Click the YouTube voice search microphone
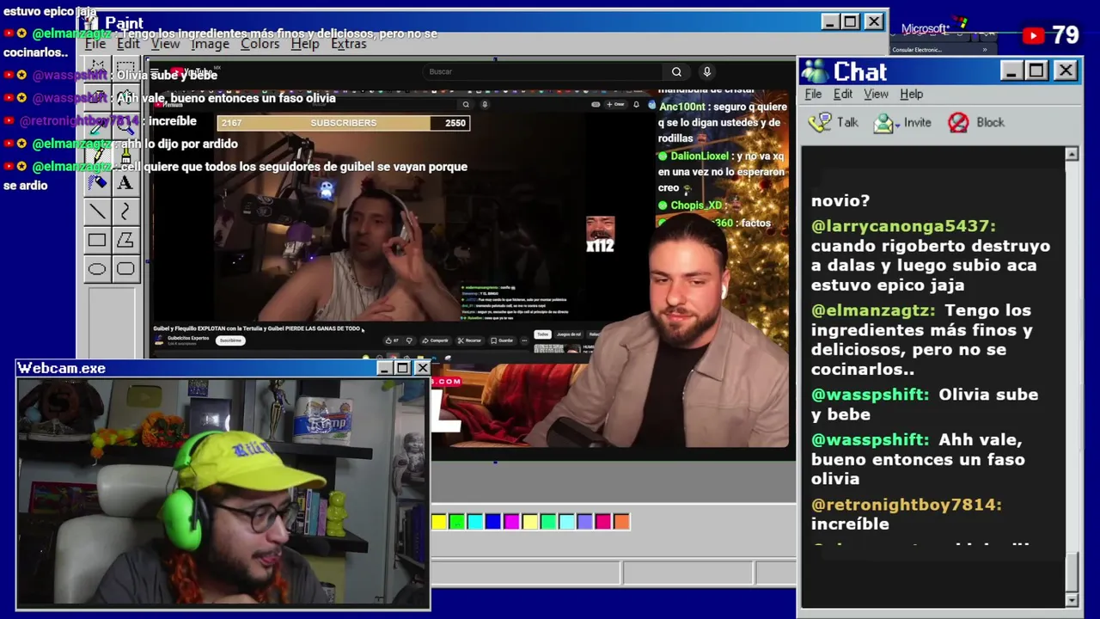 pyautogui.click(x=706, y=72)
